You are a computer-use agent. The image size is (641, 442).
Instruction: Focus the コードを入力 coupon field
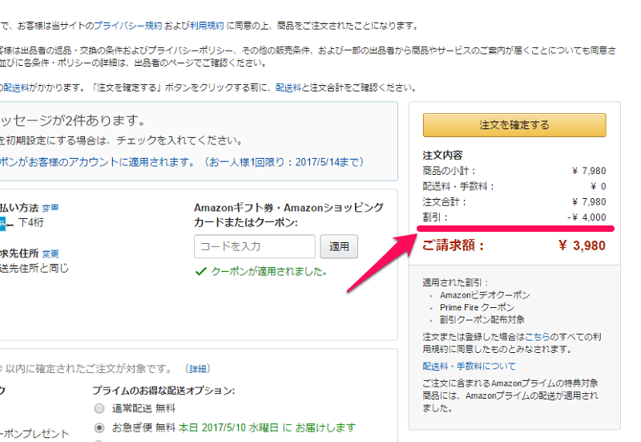(255, 246)
